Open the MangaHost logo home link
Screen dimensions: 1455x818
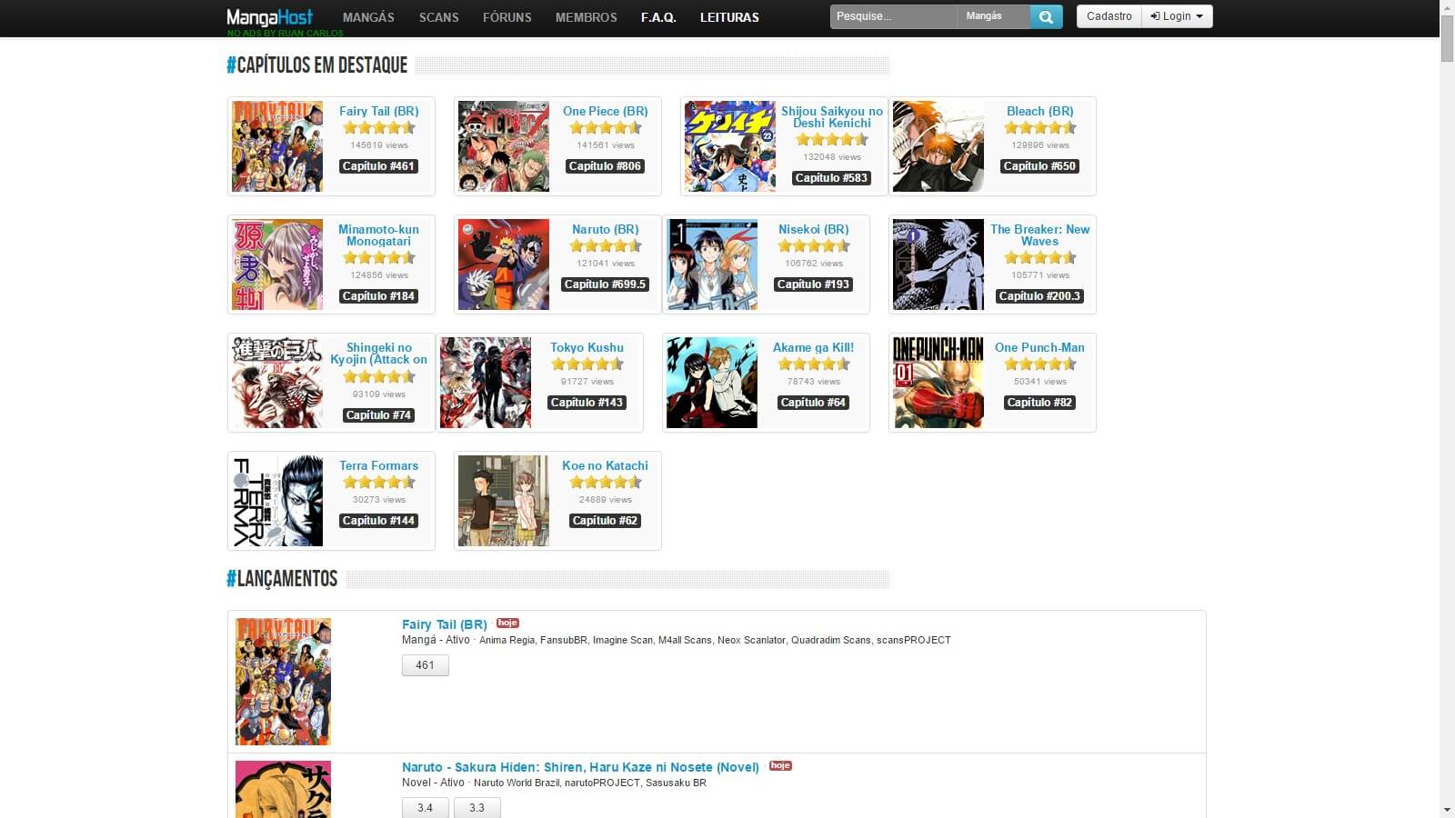pos(269,17)
